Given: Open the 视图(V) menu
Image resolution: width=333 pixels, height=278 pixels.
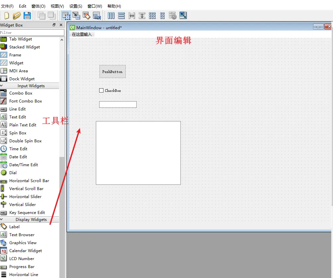Looking at the screenshot, I should (57, 6).
